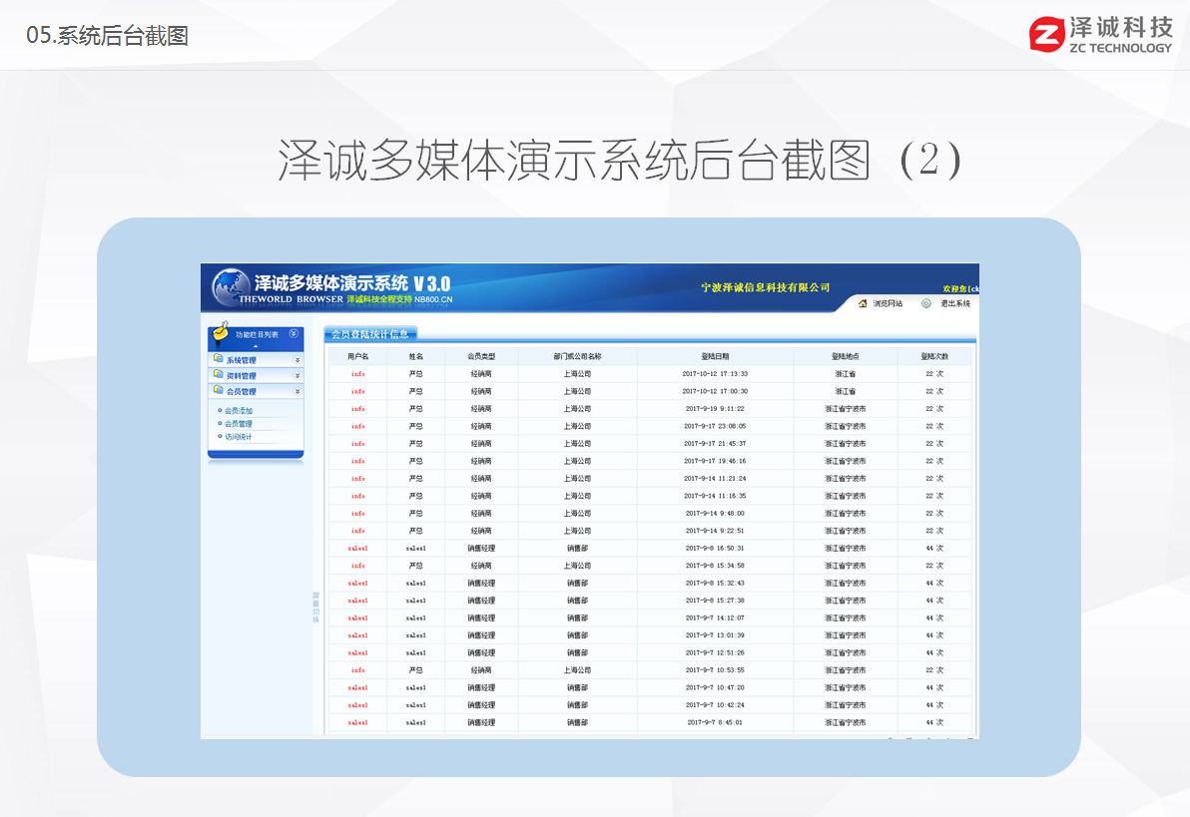
Task: Click the round icon beside 退出系统
Action: coord(926,303)
